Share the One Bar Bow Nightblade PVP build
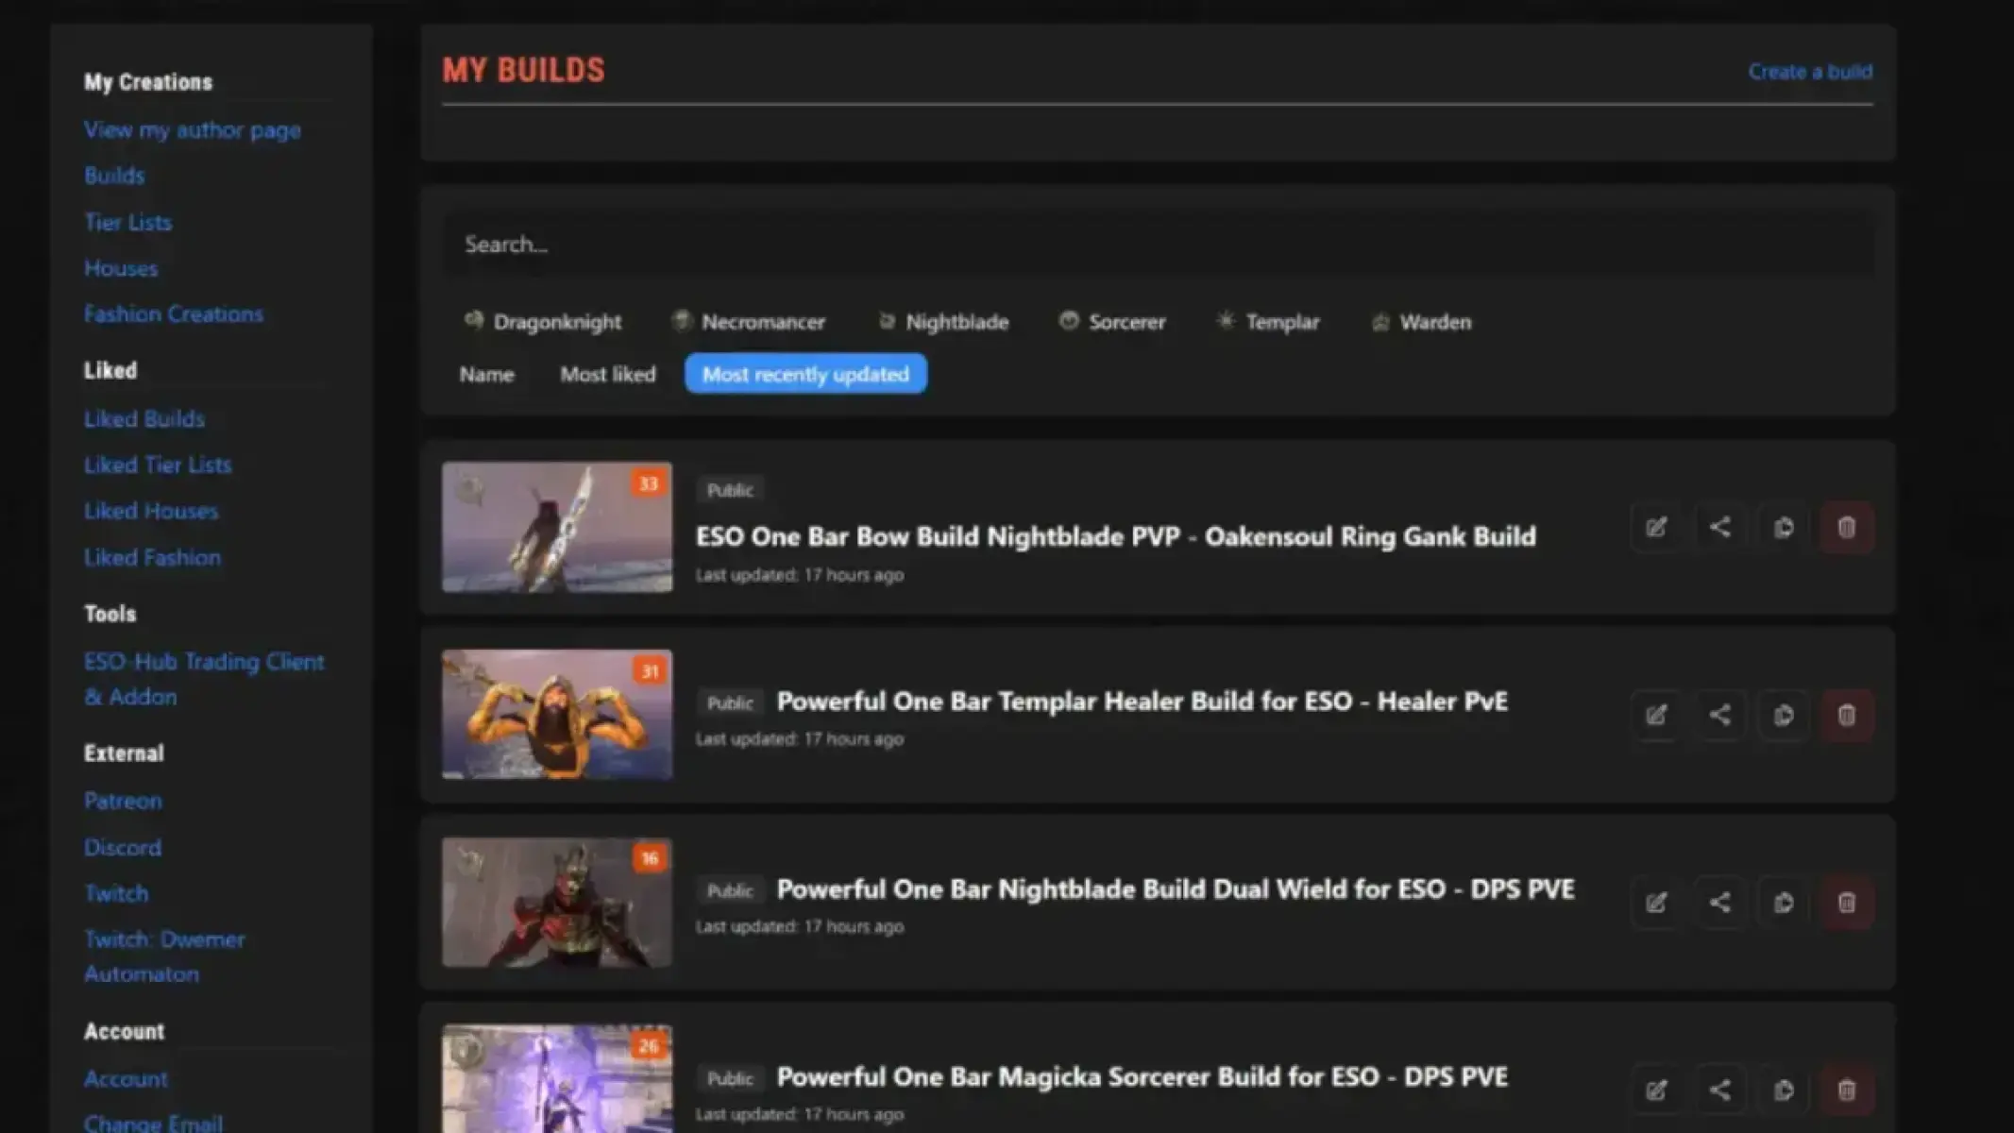This screenshot has width=2014, height=1133. (x=1719, y=527)
